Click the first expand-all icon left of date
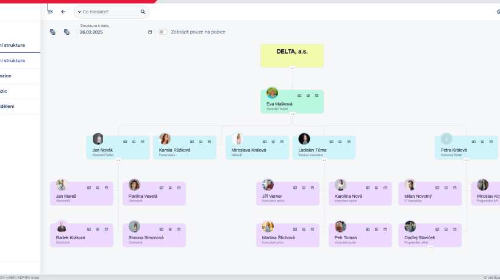The width and height of the screenshot is (500, 280). coord(52,32)
